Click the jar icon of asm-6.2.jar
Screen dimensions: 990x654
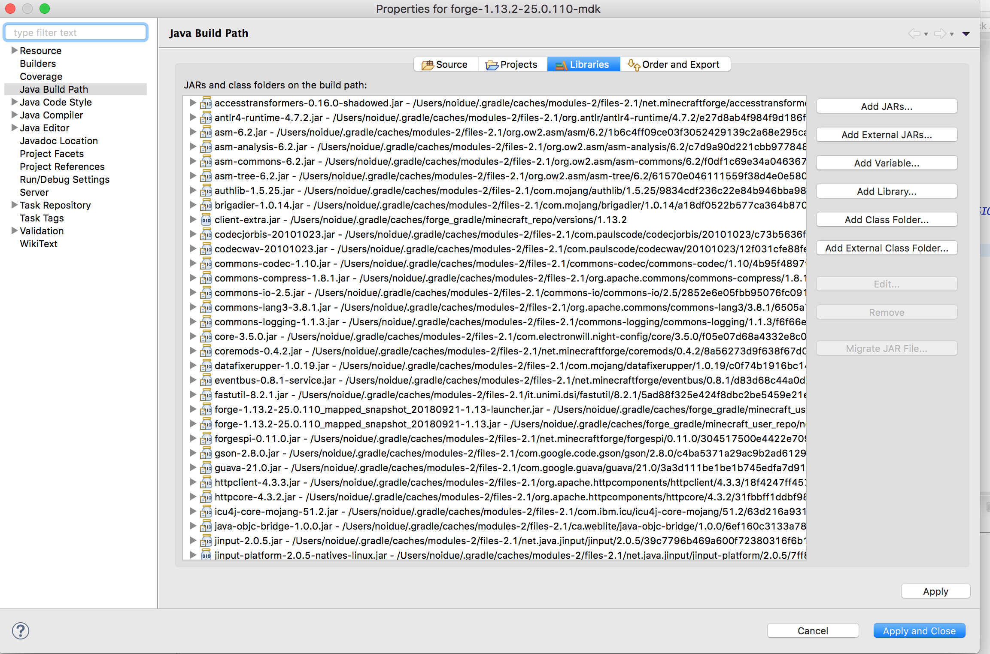206,133
